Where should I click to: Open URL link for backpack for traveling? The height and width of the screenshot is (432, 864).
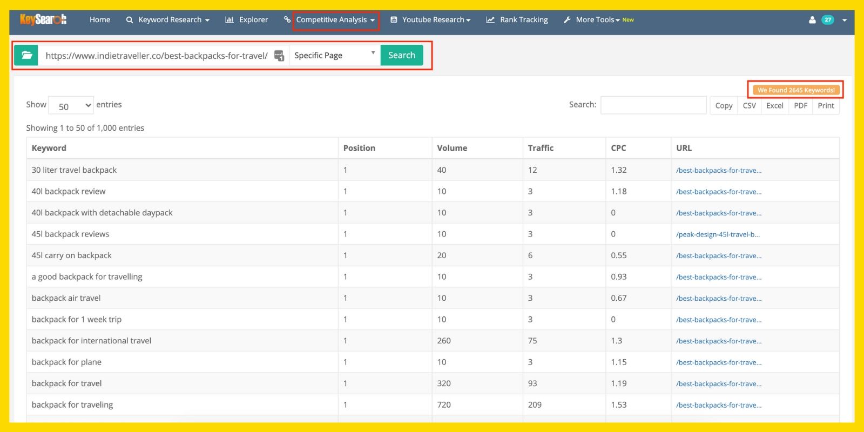coord(719,405)
